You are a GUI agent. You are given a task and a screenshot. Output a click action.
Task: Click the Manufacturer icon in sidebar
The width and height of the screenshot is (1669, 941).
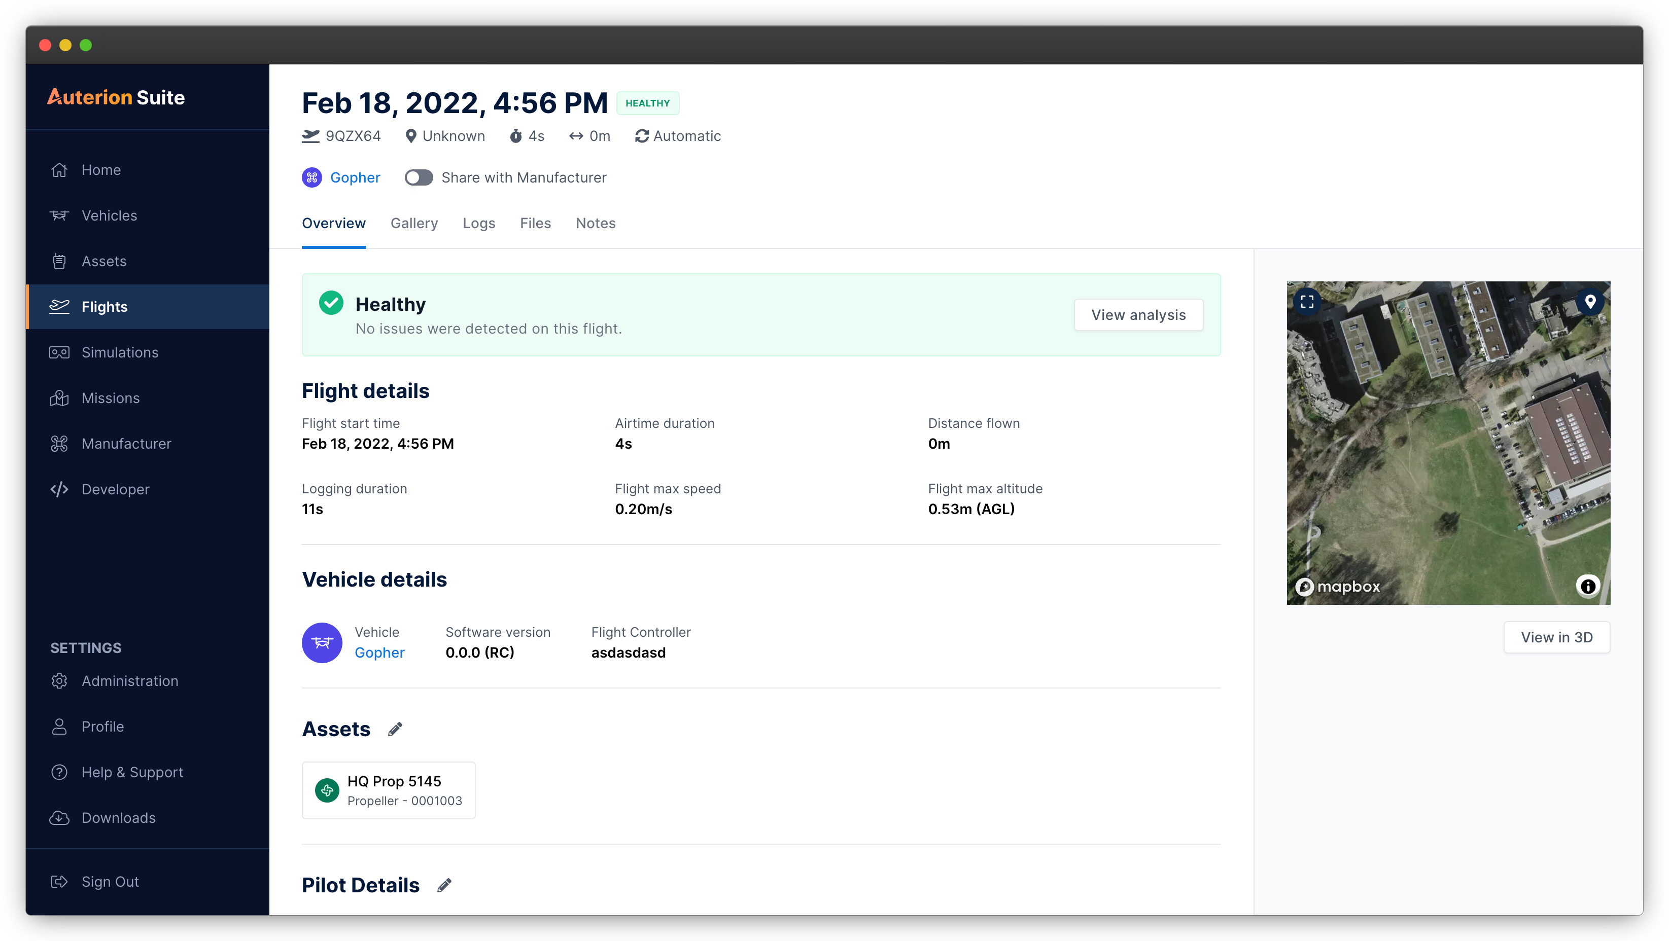pyautogui.click(x=59, y=444)
